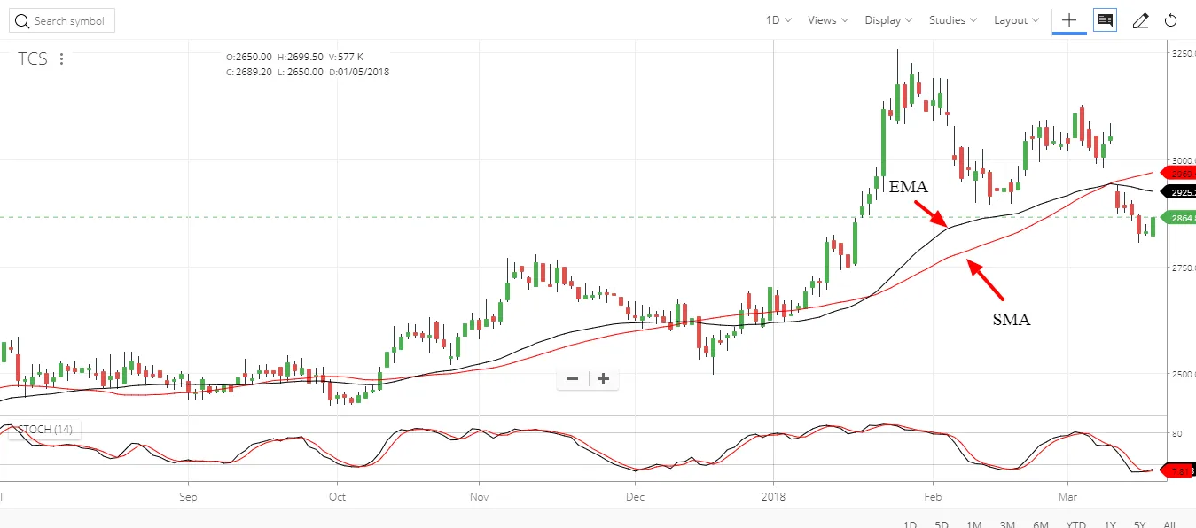The image size is (1196, 528).
Task: Select the YTD time range
Action: (1075, 524)
